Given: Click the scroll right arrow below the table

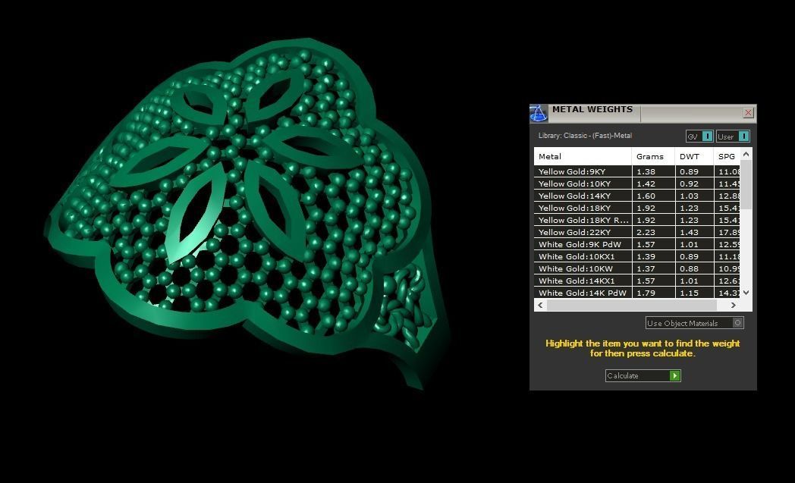Looking at the screenshot, I should (733, 305).
